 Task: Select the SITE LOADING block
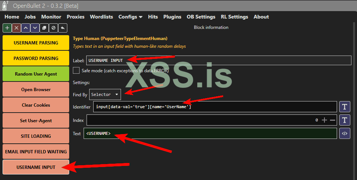point(36,136)
